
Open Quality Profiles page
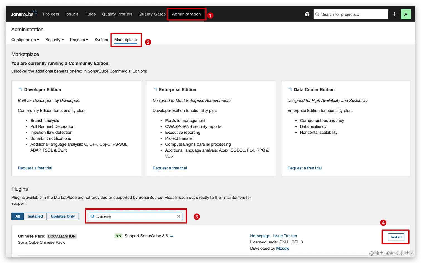[x=117, y=14]
